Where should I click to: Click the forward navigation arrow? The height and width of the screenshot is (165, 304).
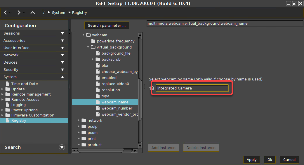click(x=19, y=12)
